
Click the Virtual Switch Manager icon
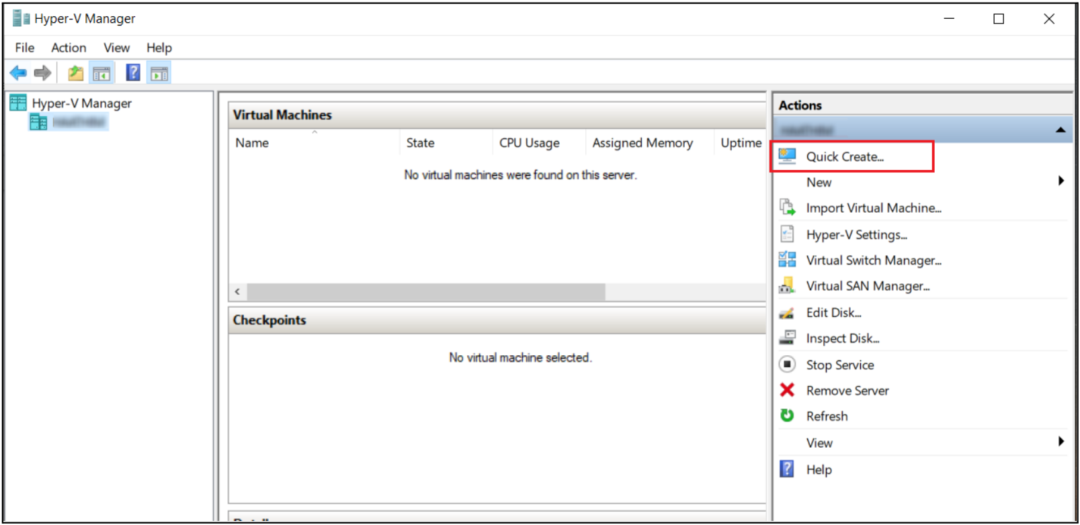787,260
